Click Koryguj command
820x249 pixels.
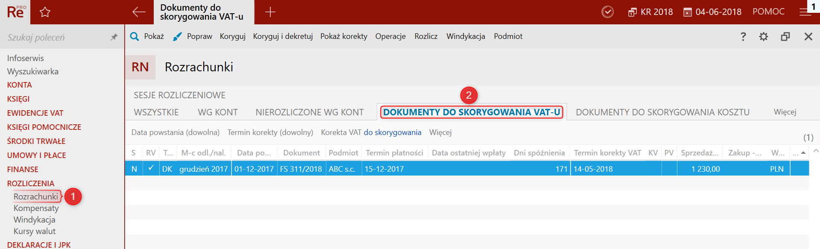[233, 36]
